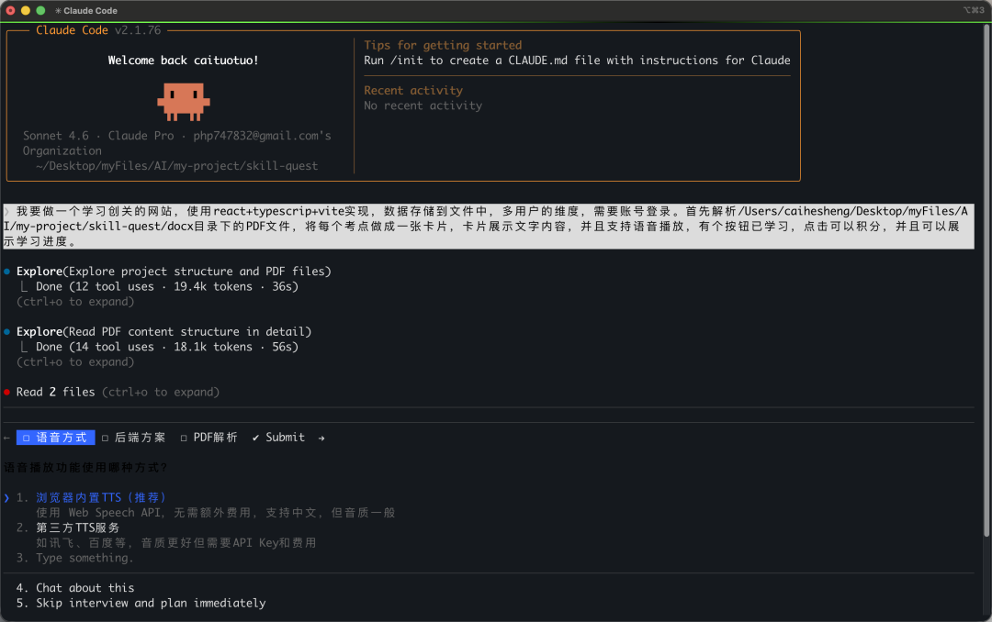
Task: Click the Recent activity heading
Action: tap(413, 91)
